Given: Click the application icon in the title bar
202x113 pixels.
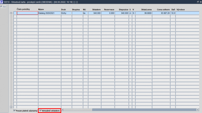Looking at the screenshot, I should point(2,2).
